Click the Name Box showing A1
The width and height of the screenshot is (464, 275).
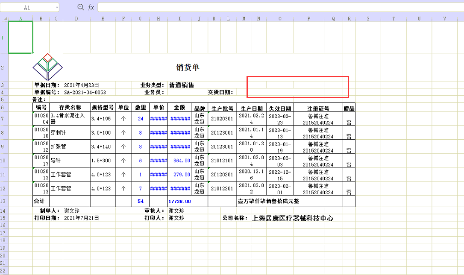(27, 7)
